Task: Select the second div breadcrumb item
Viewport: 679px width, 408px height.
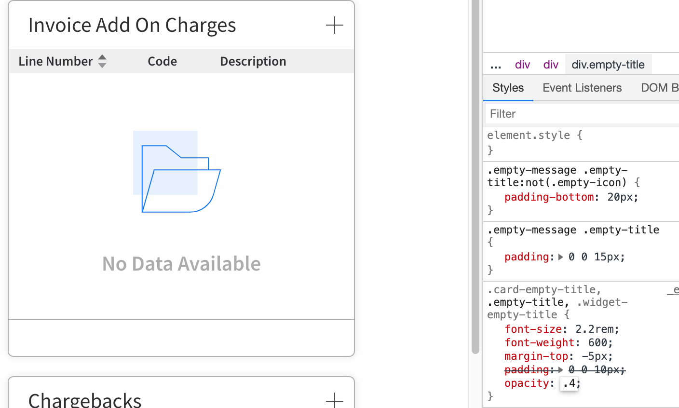Action: pos(551,65)
